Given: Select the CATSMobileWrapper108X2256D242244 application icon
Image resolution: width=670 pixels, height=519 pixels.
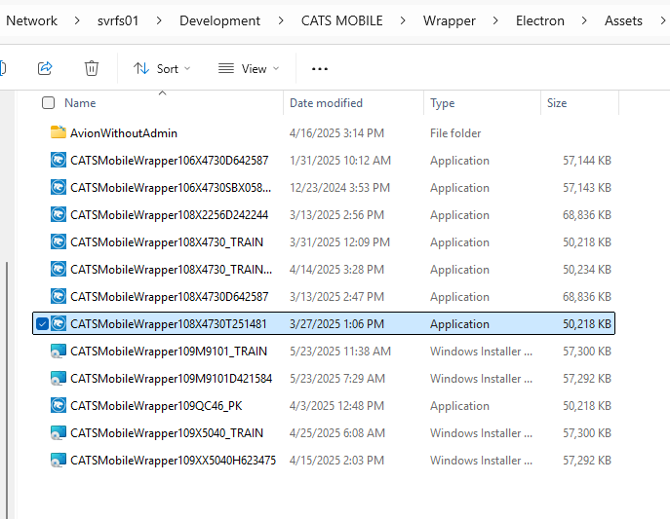Looking at the screenshot, I should [x=59, y=215].
